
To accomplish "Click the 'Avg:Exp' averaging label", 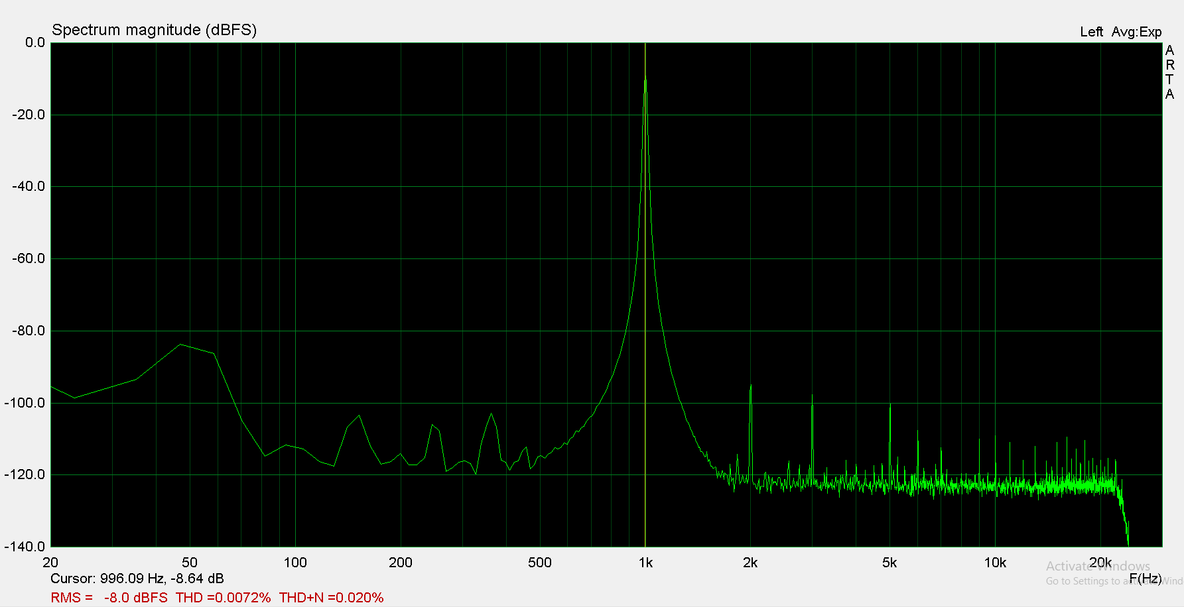I will pyautogui.click(x=1136, y=32).
